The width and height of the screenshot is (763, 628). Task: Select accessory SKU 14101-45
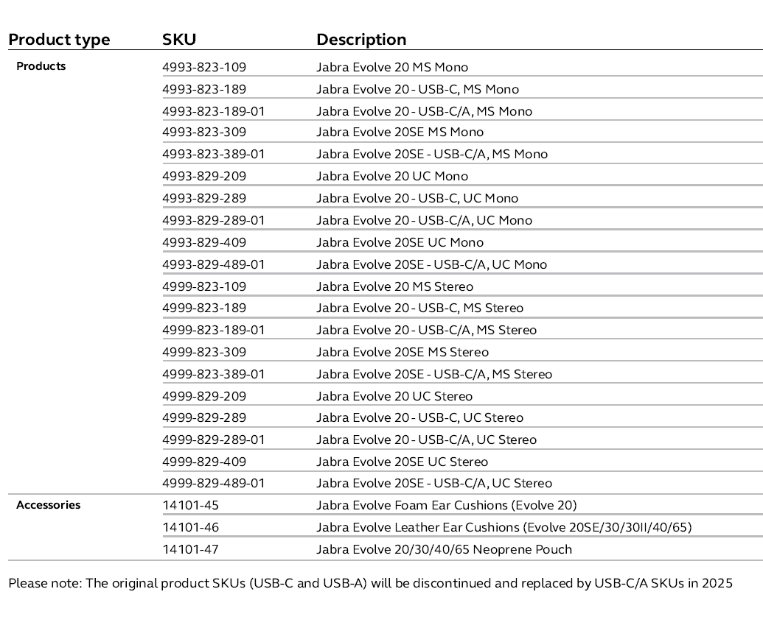click(x=191, y=505)
